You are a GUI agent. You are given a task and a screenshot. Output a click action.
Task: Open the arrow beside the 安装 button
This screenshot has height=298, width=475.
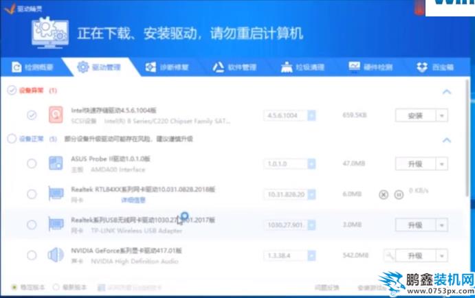[442, 115]
